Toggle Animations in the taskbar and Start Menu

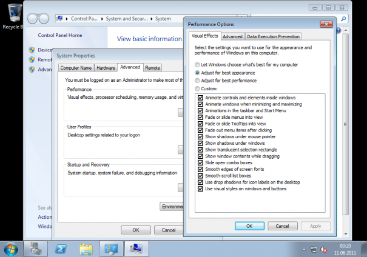click(200, 110)
